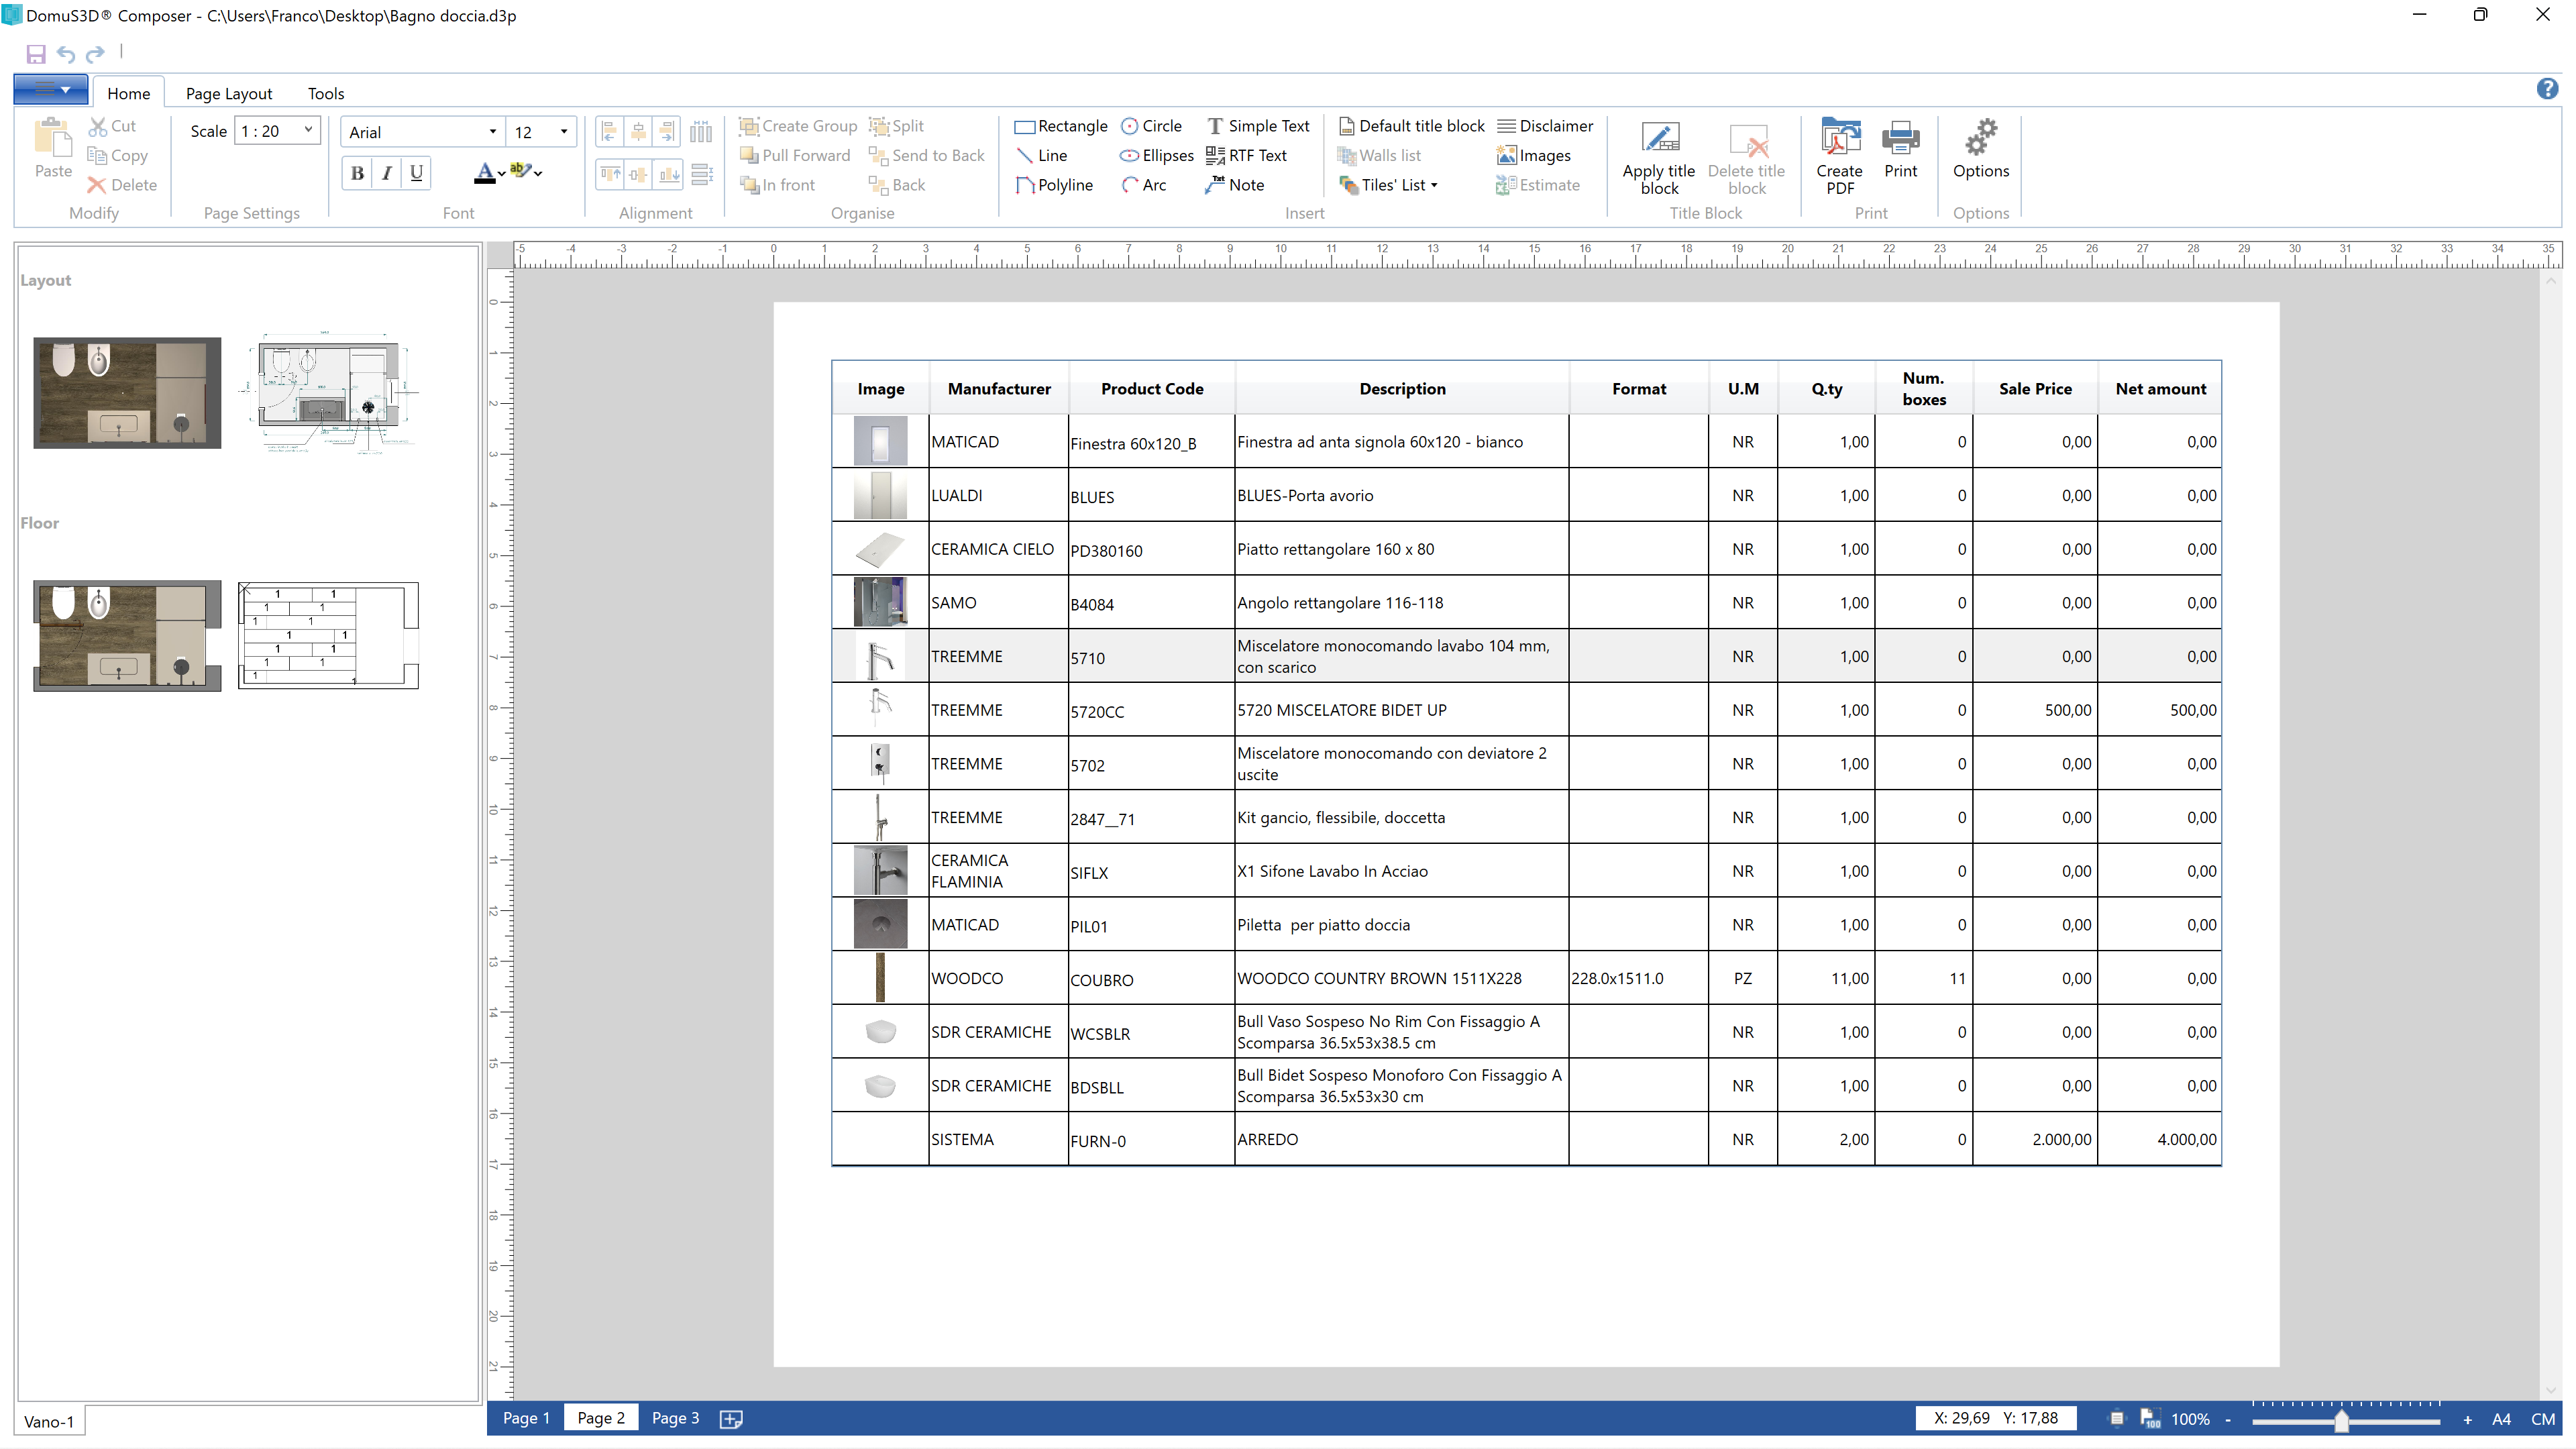Change the CM measurement unit
Image resolution: width=2576 pixels, height=1449 pixels.
[x=2543, y=1419]
